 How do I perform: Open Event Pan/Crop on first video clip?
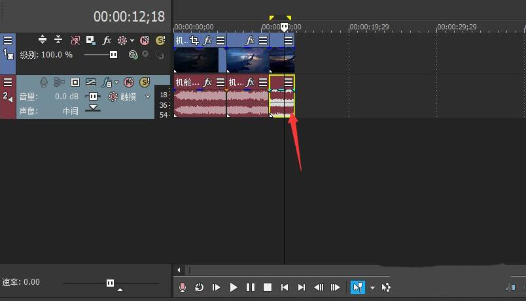pyautogui.click(x=194, y=40)
